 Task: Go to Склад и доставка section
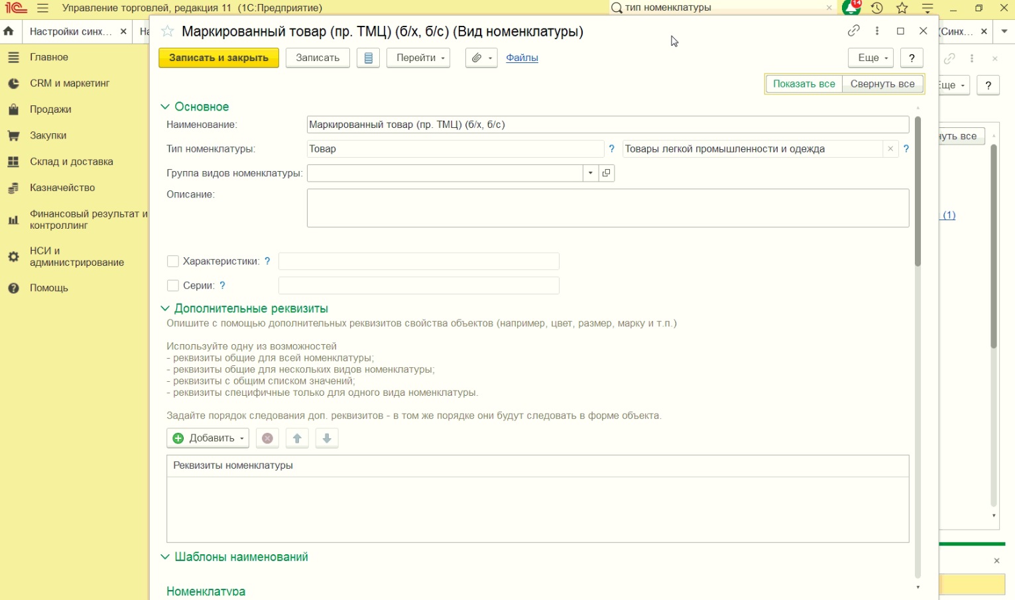coord(71,162)
